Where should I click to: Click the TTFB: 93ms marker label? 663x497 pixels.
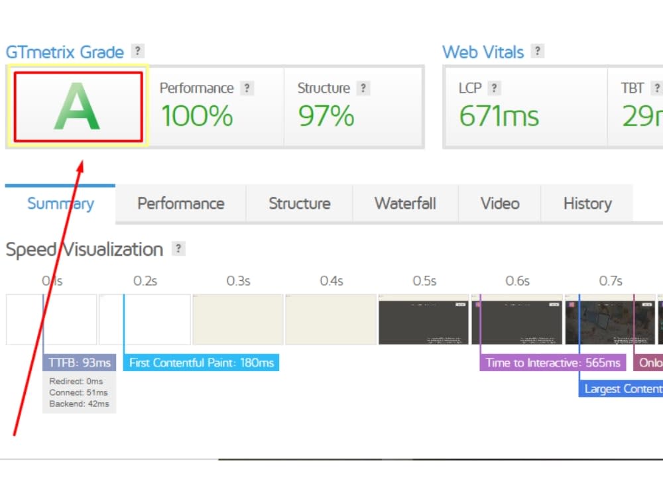tap(79, 362)
